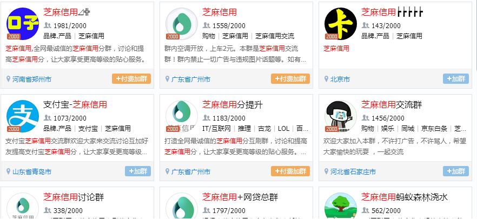Image resolution: width=477 pixels, height=219 pixels.
Task: Click 付费加群 button for 河南省郑州市 group
Action: (131, 79)
